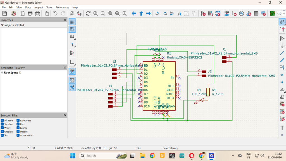Toggle Other items selection filter
This screenshot has height=161, width=286.
pyautogui.click(x=18, y=135)
